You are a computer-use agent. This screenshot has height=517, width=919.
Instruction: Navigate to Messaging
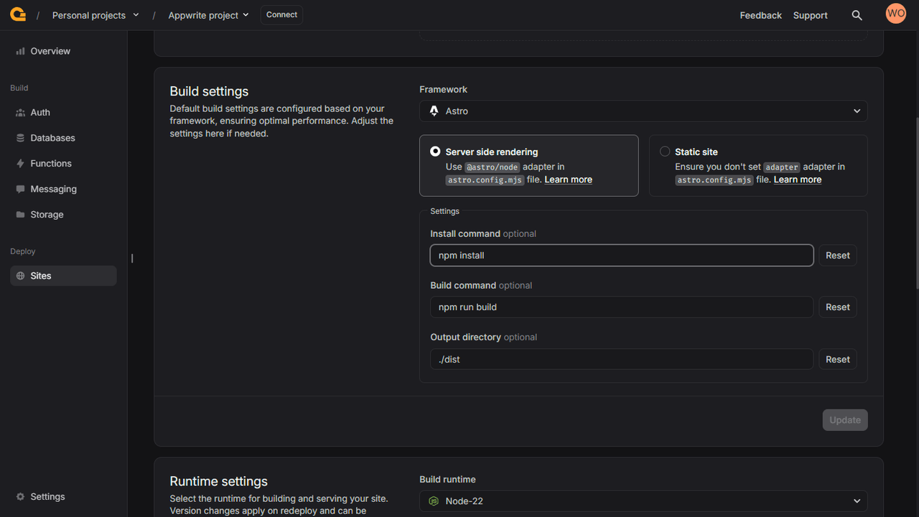coord(52,188)
